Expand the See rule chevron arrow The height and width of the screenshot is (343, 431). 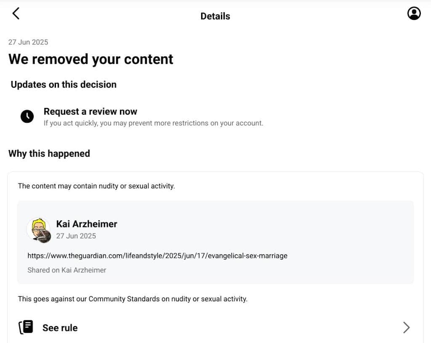pos(406,327)
